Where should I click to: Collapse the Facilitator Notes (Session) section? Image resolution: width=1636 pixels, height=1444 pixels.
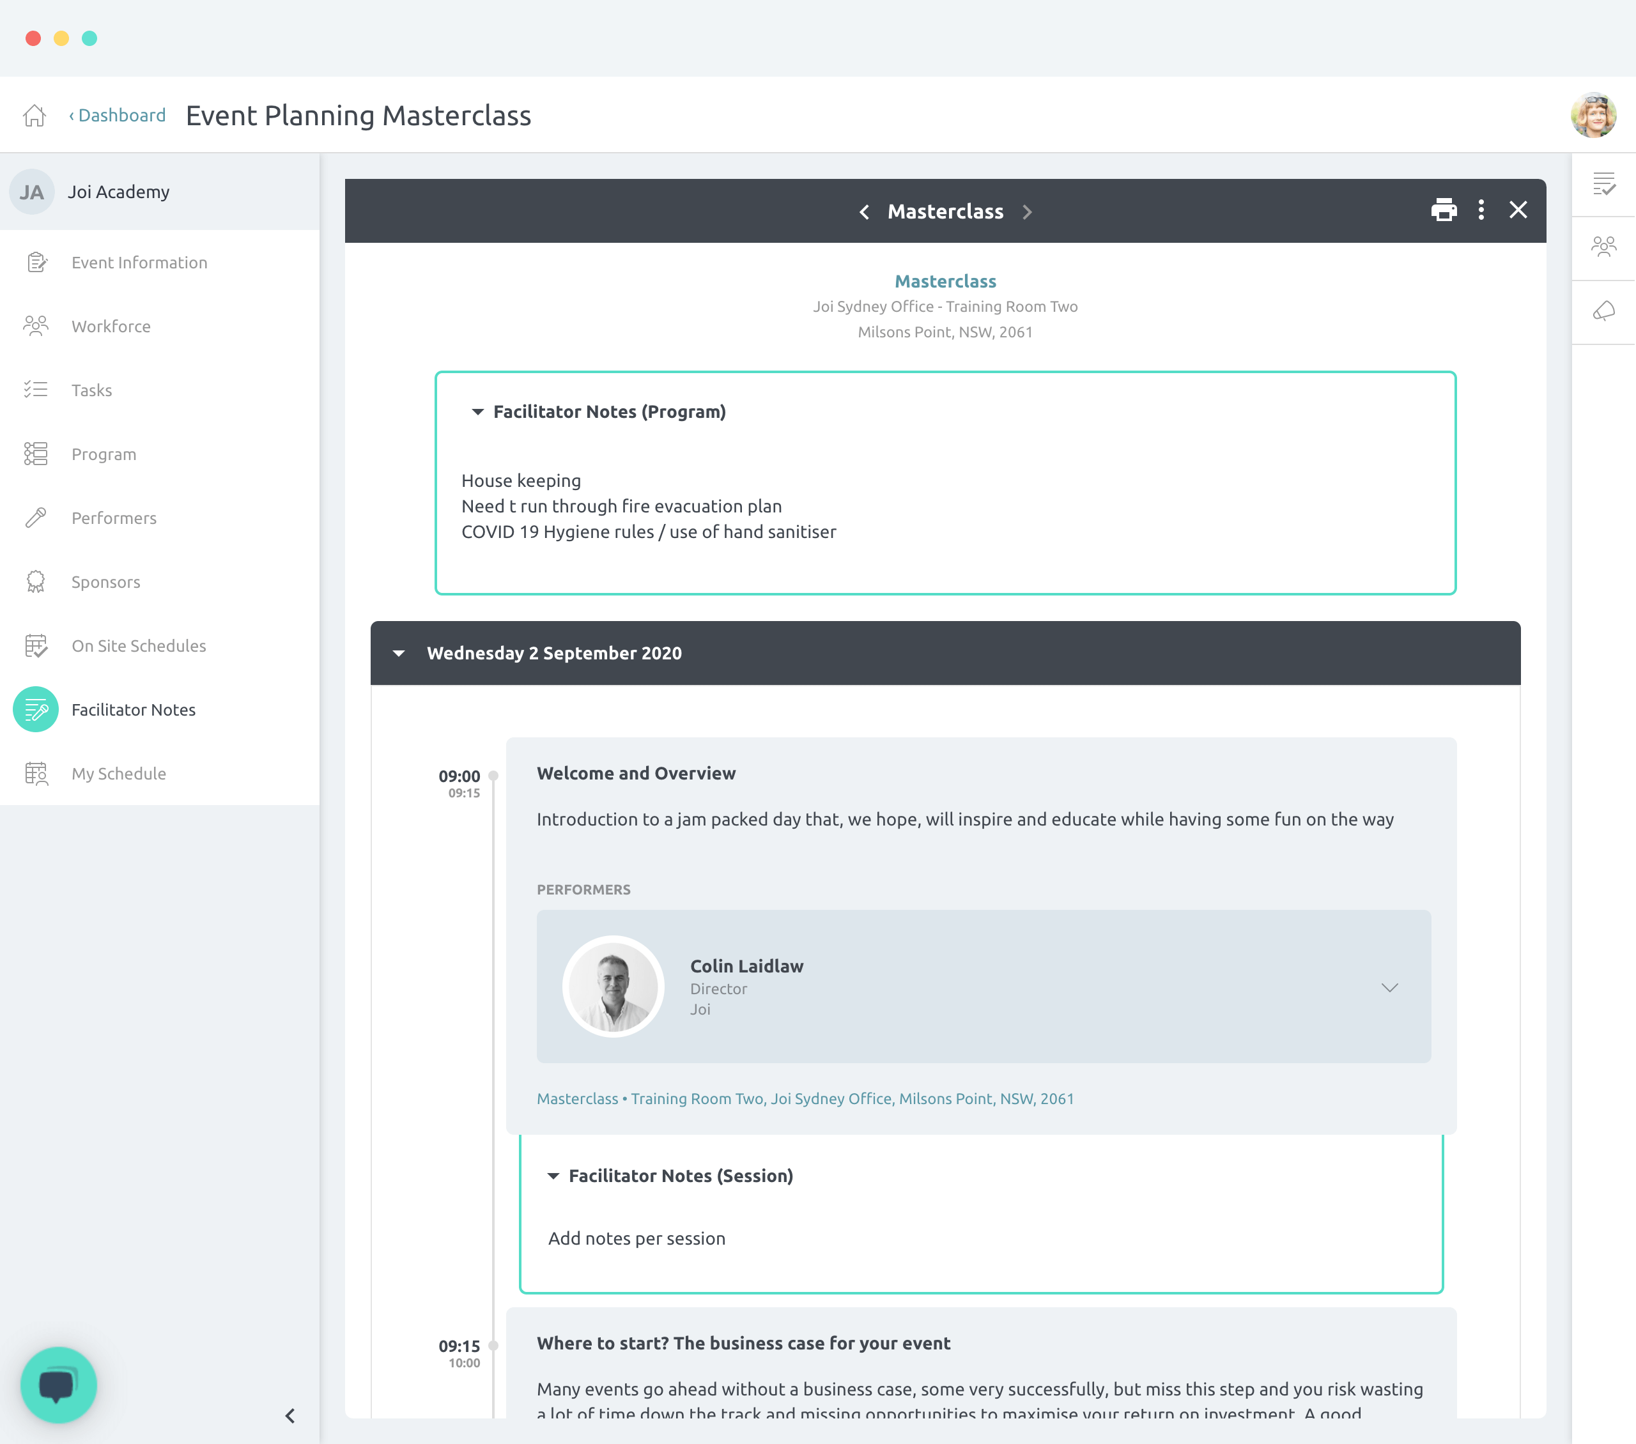[x=553, y=1176]
